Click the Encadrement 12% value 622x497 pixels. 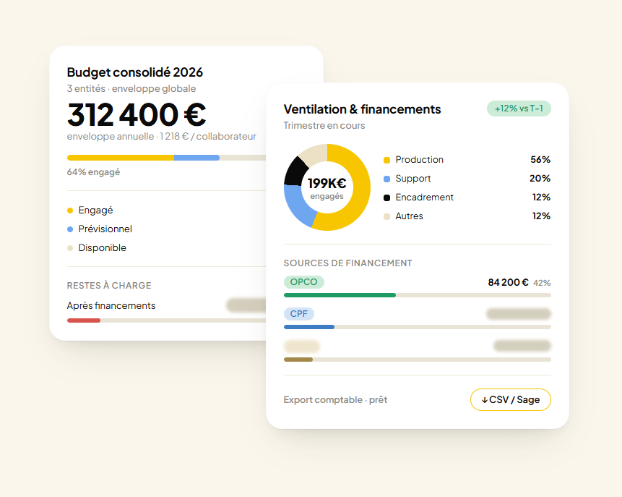[541, 197]
